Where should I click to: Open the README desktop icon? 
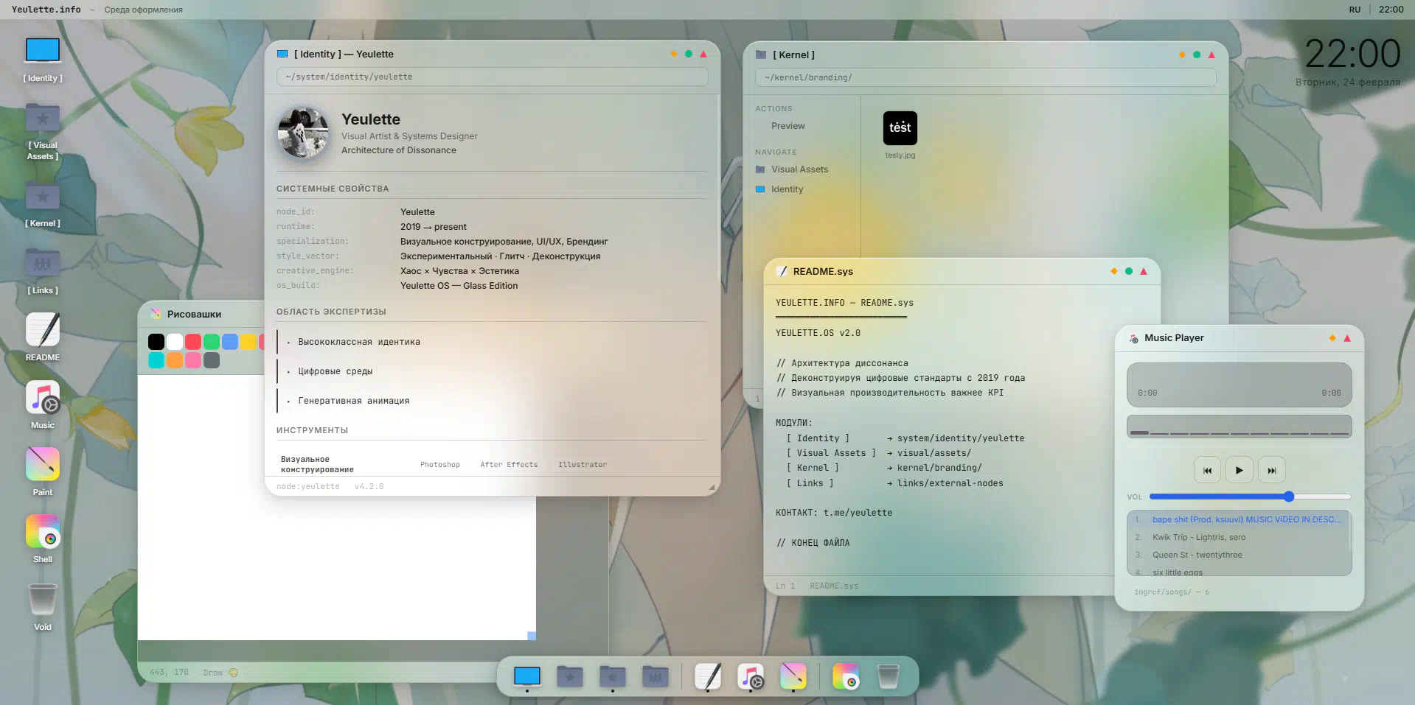pyautogui.click(x=43, y=330)
